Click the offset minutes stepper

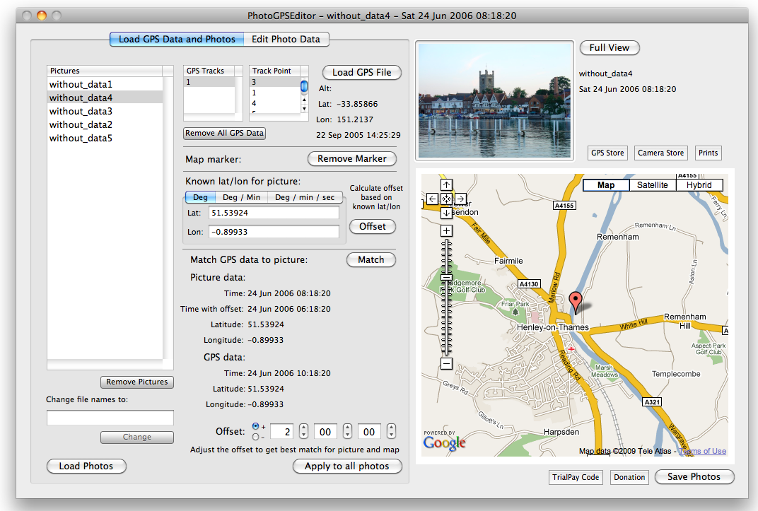[347, 431]
